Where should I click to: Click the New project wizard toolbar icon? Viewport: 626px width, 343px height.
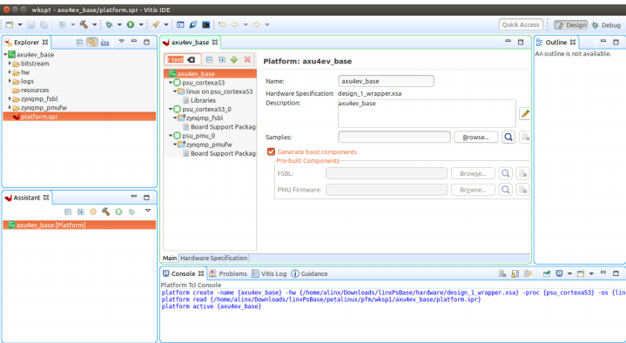tap(10, 24)
